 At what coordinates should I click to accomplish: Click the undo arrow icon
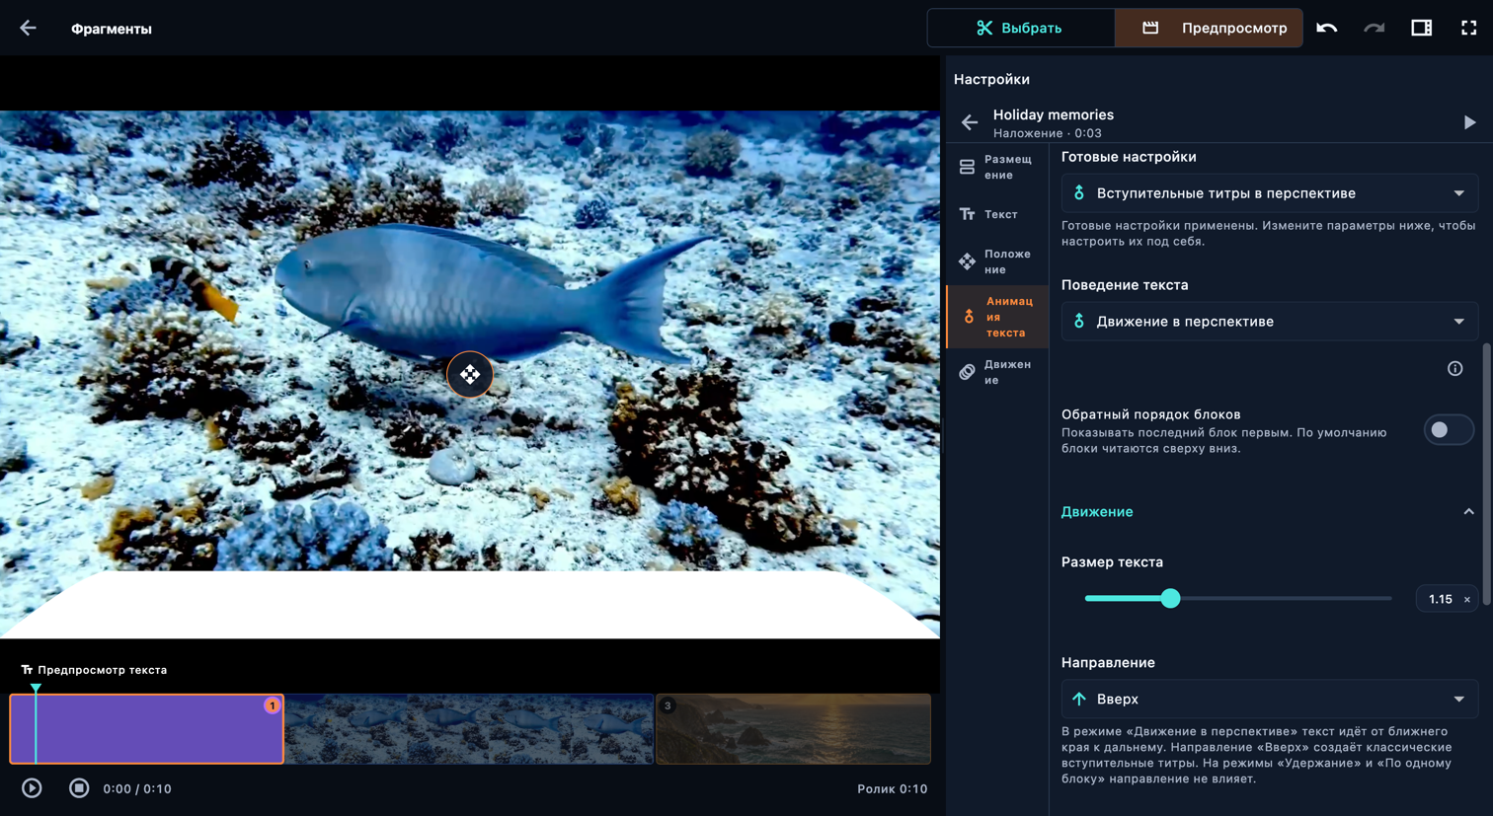click(1326, 28)
